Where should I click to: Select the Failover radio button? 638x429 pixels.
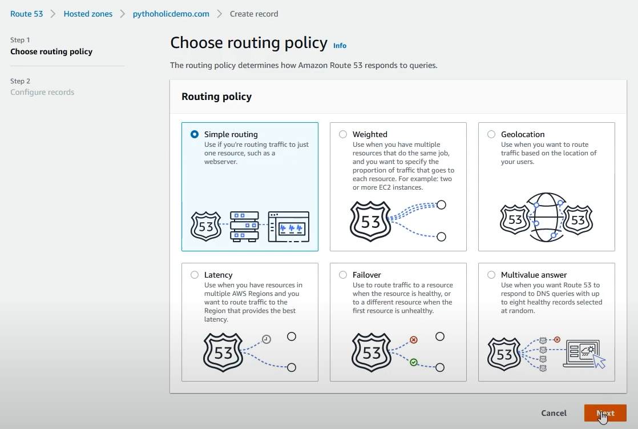coord(343,275)
